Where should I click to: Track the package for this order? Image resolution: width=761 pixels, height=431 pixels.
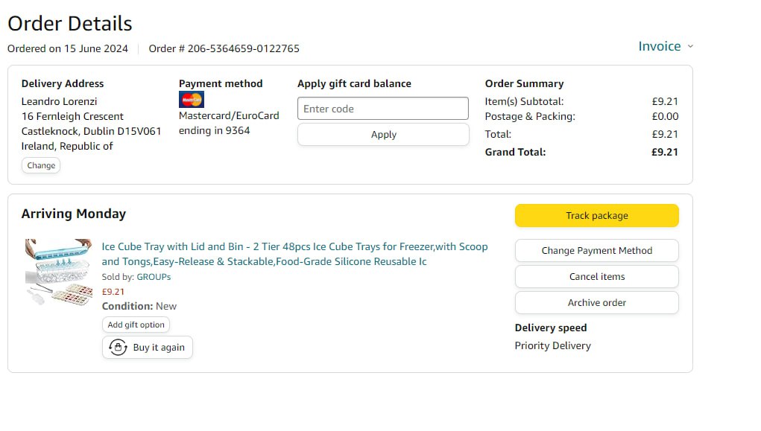click(x=596, y=216)
